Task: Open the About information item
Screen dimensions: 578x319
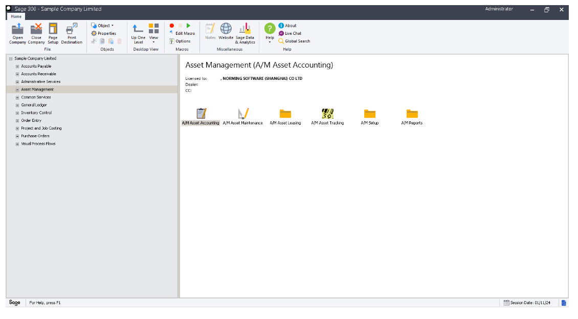Action: (287, 26)
